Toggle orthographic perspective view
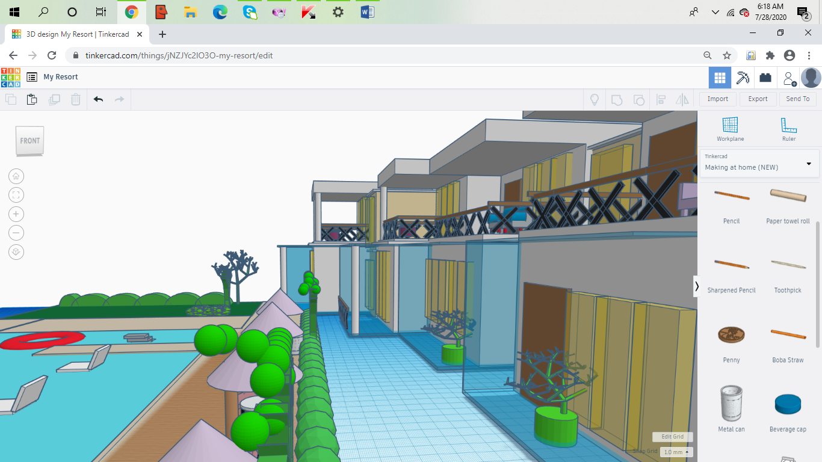The image size is (822, 462). [x=16, y=252]
